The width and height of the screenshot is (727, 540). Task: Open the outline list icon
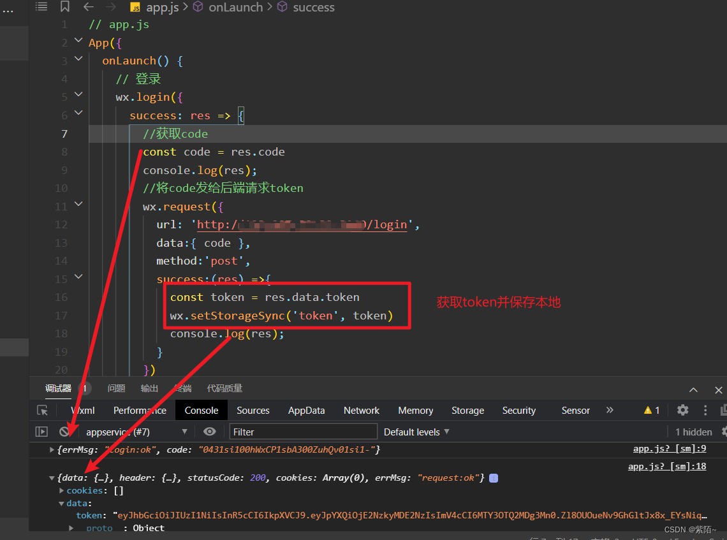click(41, 6)
